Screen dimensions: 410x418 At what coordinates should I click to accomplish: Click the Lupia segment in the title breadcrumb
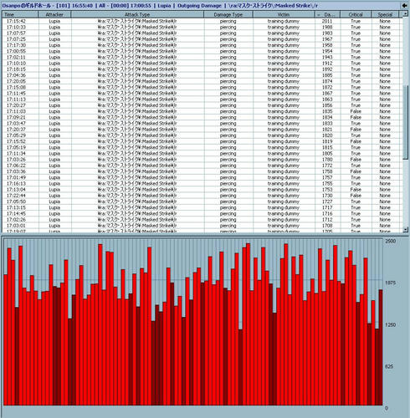click(164, 6)
